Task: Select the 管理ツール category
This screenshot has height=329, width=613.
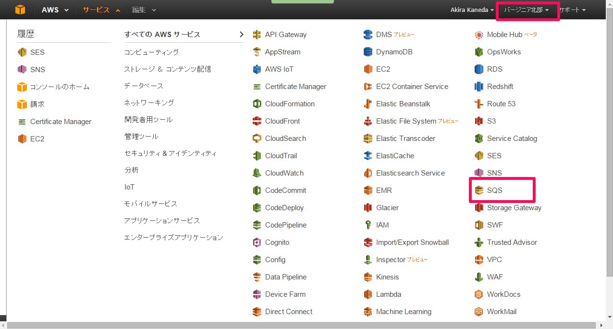Action: click(141, 136)
